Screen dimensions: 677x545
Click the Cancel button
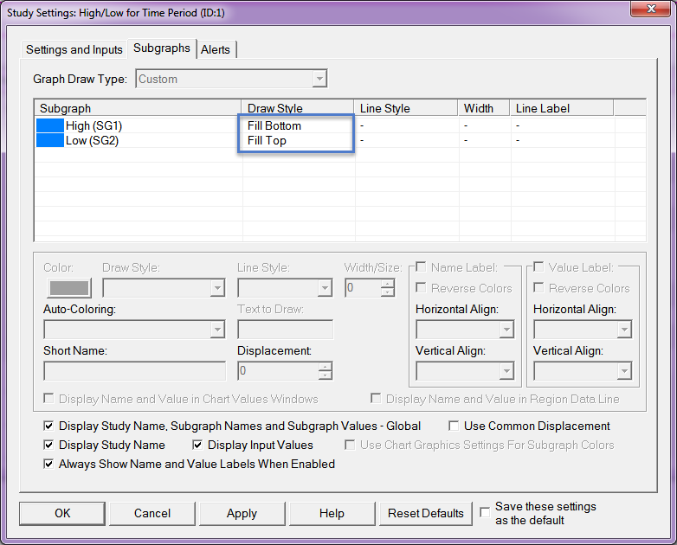pyautogui.click(x=152, y=513)
